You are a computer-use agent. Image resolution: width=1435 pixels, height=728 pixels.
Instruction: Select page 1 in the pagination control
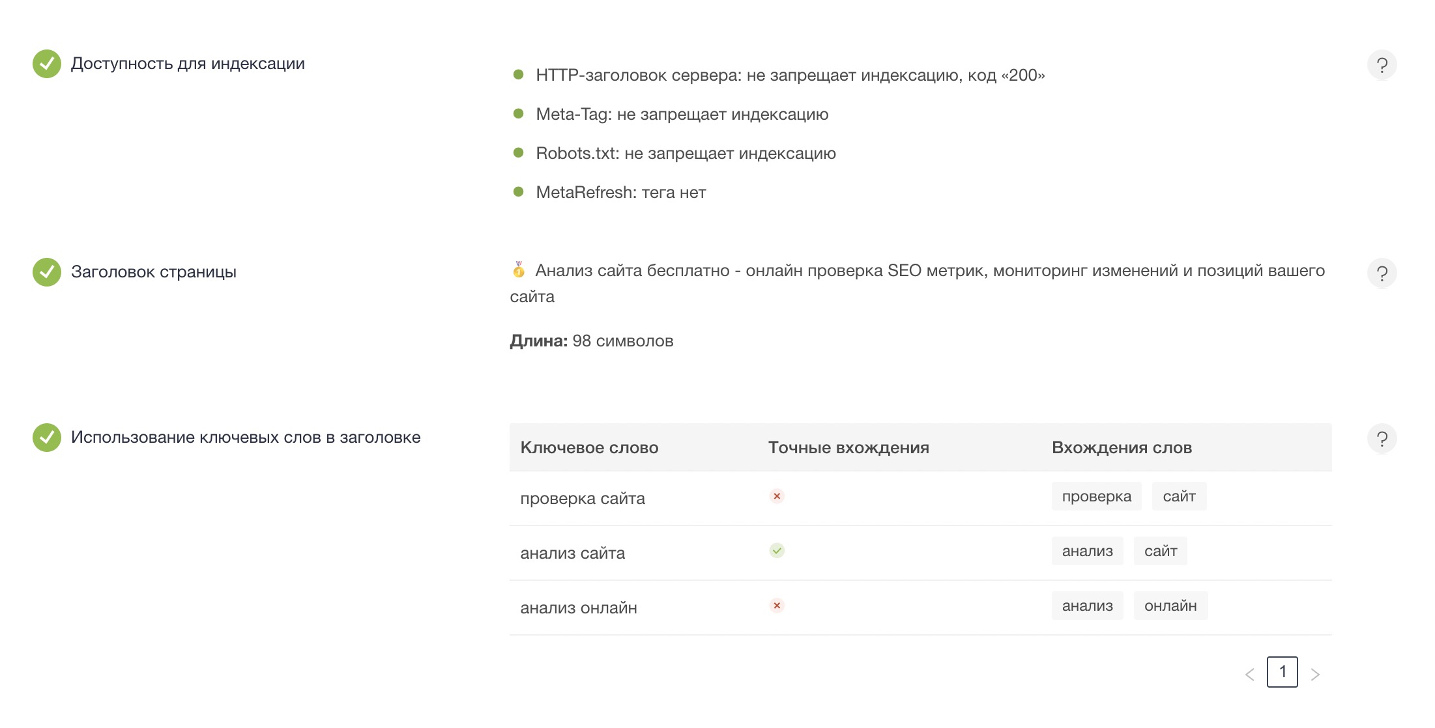(x=1283, y=673)
